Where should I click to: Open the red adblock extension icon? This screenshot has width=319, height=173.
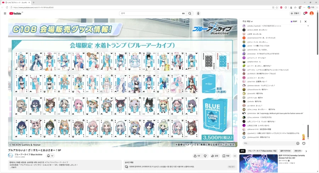pyautogui.click(x=281, y=7)
